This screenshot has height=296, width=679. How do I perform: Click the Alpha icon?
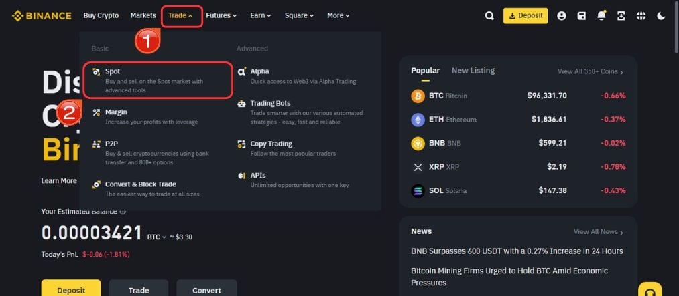[x=241, y=71]
